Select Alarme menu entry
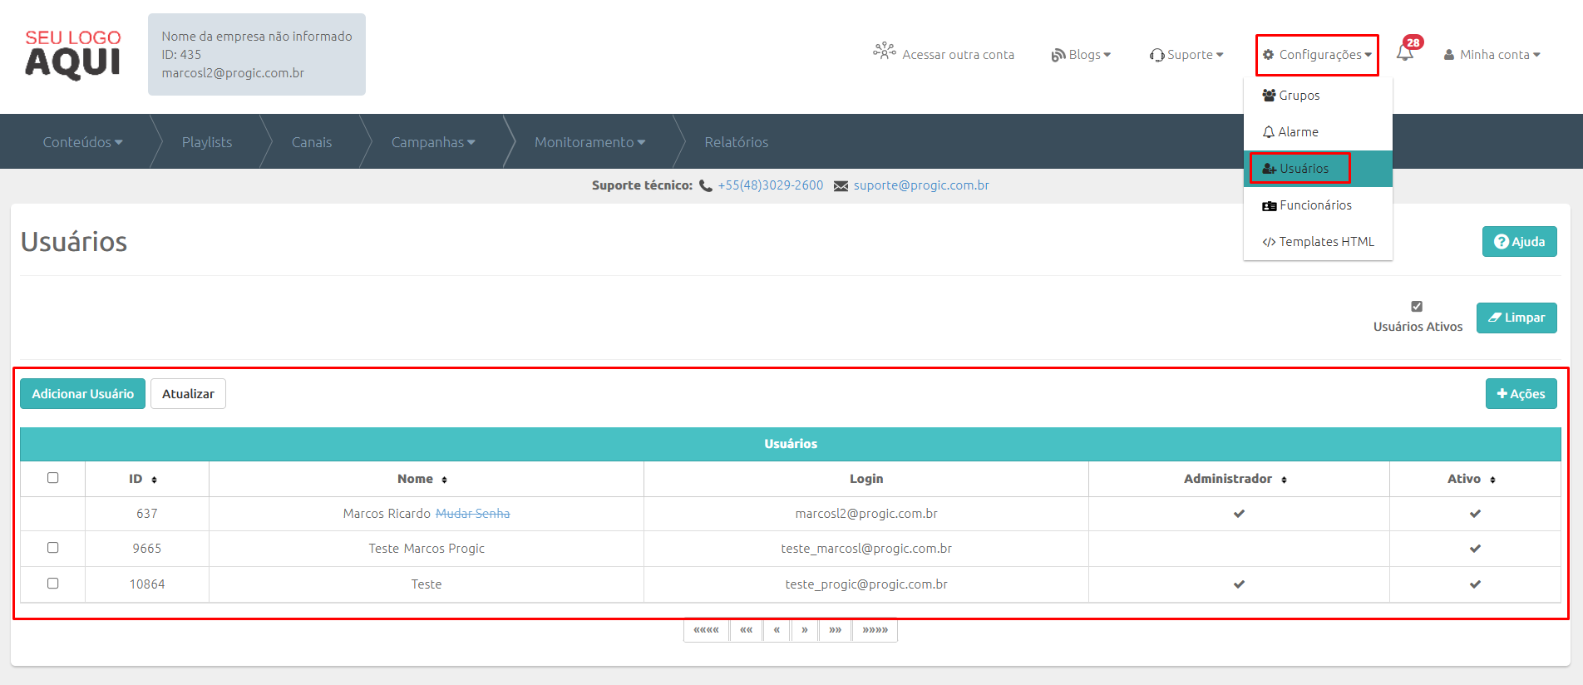 tap(1318, 132)
